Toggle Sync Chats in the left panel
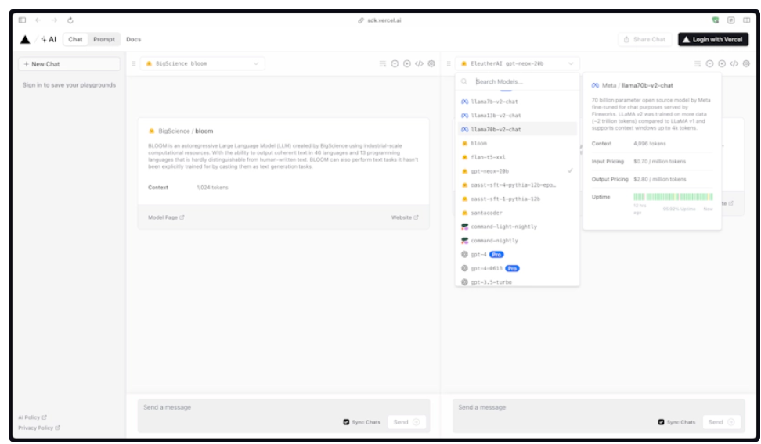Image resolution: width=761 pixels, height=444 pixels. point(346,422)
